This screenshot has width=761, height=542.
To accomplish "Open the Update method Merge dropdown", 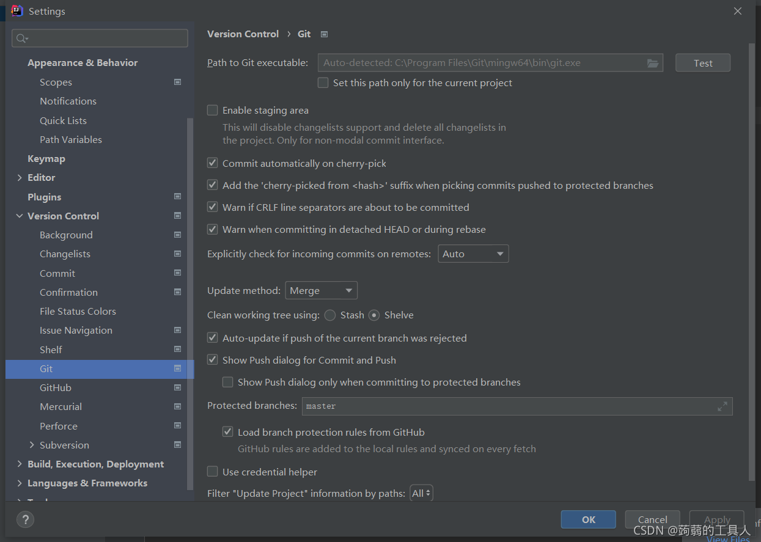I will click(322, 290).
